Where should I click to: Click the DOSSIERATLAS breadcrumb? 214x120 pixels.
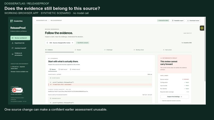[x=42, y=21]
